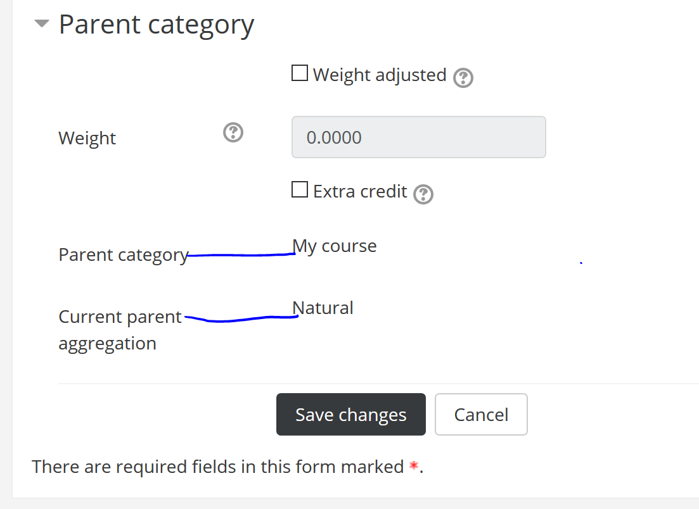Click the Weight adjusted label text
This screenshot has width=699, height=509.
tap(380, 75)
